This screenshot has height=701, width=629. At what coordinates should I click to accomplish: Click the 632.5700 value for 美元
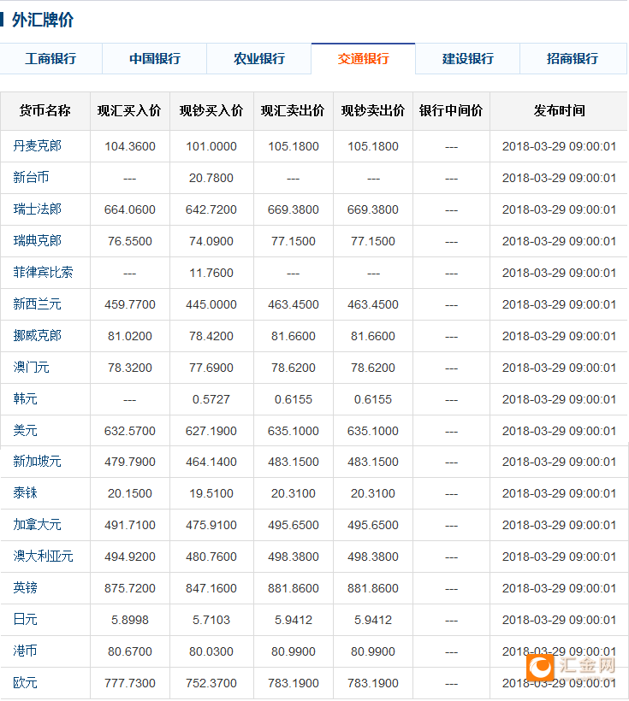(x=130, y=431)
